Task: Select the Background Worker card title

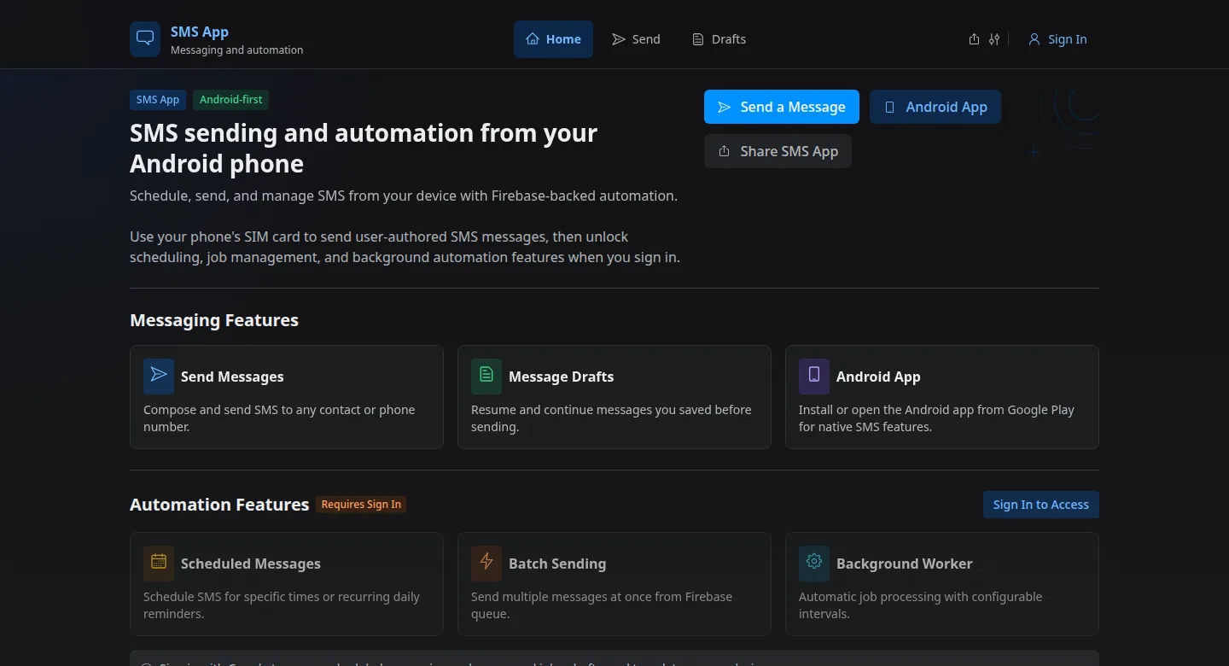Action: [904, 564]
